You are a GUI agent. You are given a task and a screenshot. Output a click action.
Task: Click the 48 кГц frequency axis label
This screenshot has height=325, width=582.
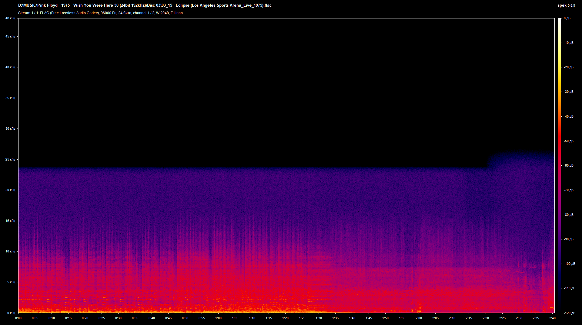click(x=10, y=18)
